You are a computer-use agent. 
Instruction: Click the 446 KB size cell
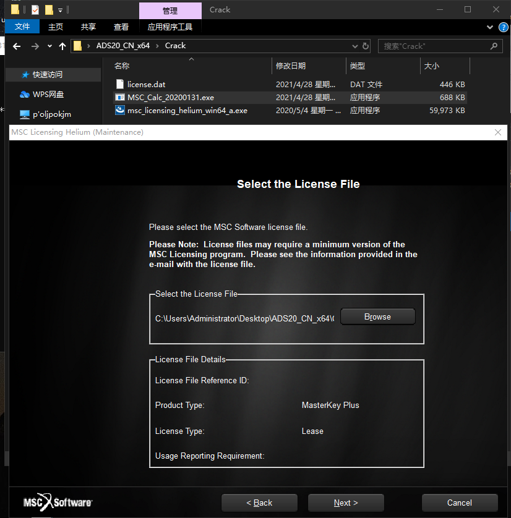(x=452, y=85)
